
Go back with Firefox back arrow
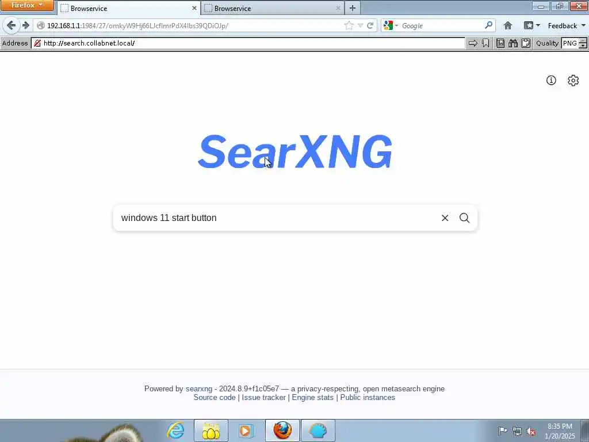tap(11, 25)
